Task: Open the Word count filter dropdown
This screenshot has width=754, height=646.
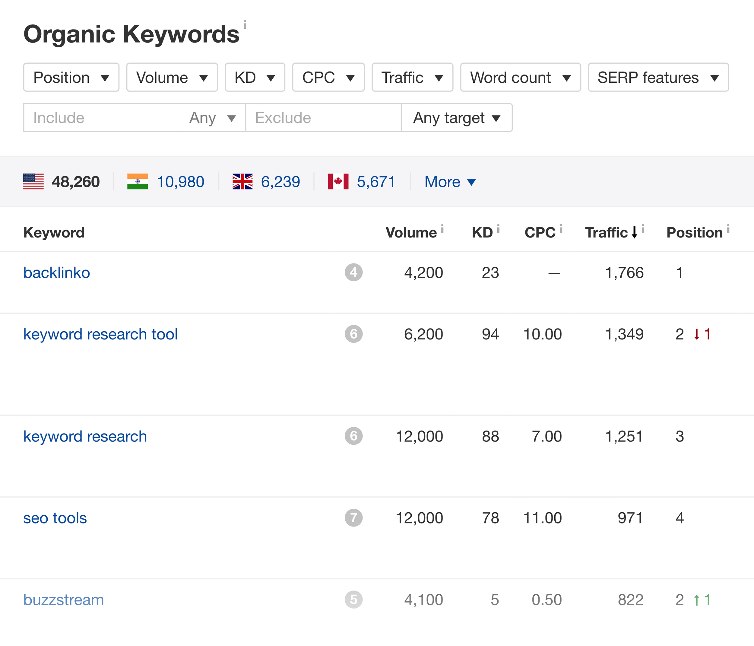Action: tap(520, 77)
